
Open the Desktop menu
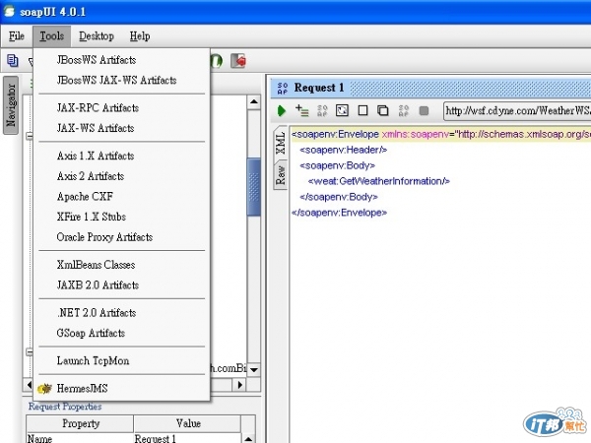[97, 36]
